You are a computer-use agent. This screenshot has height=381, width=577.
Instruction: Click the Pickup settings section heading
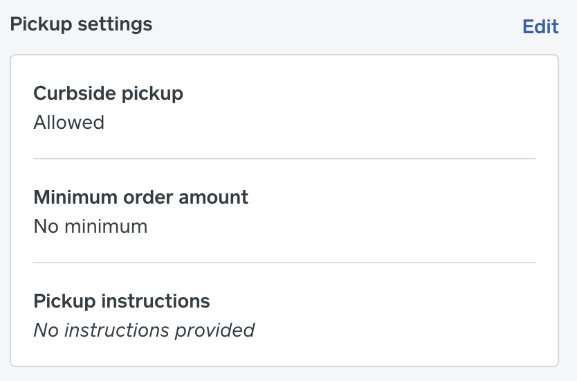(x=81, y=24)
